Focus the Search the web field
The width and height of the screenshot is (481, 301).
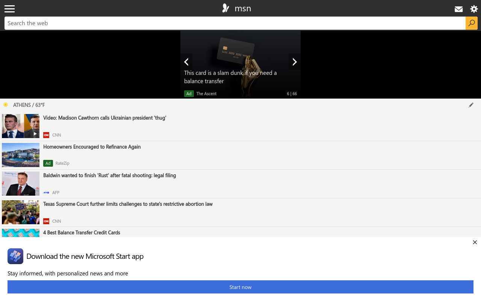click(x=235, y=23)
